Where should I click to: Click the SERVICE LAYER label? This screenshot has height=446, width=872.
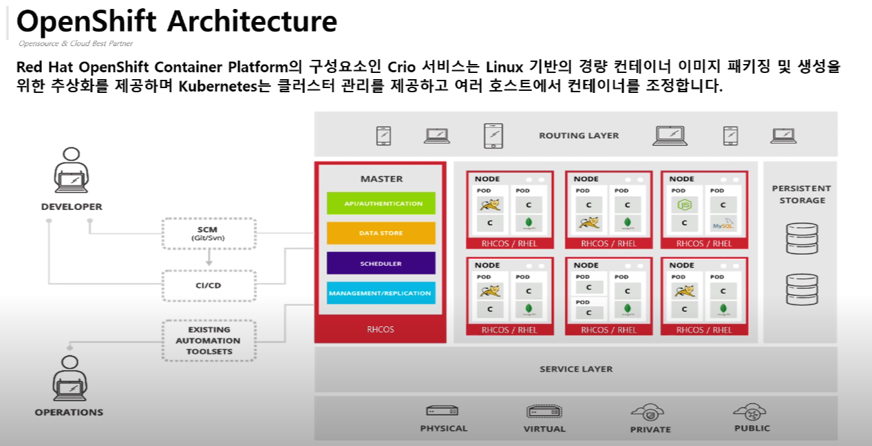[576, 369]
